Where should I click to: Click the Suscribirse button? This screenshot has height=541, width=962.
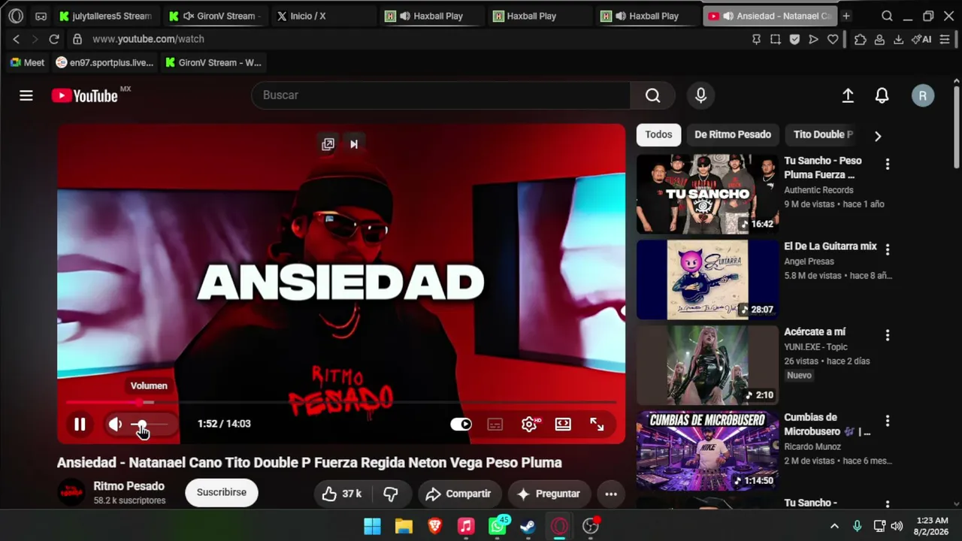pyautogui.click(x=222, y=493)
